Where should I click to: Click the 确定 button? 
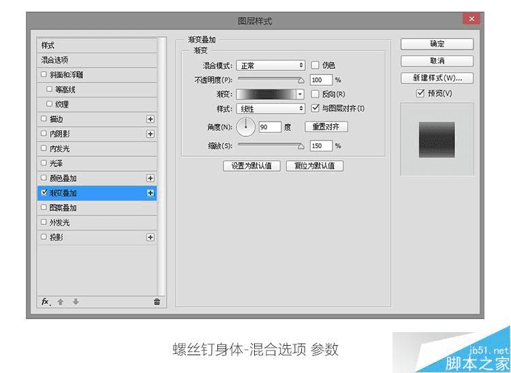(437, 44)
